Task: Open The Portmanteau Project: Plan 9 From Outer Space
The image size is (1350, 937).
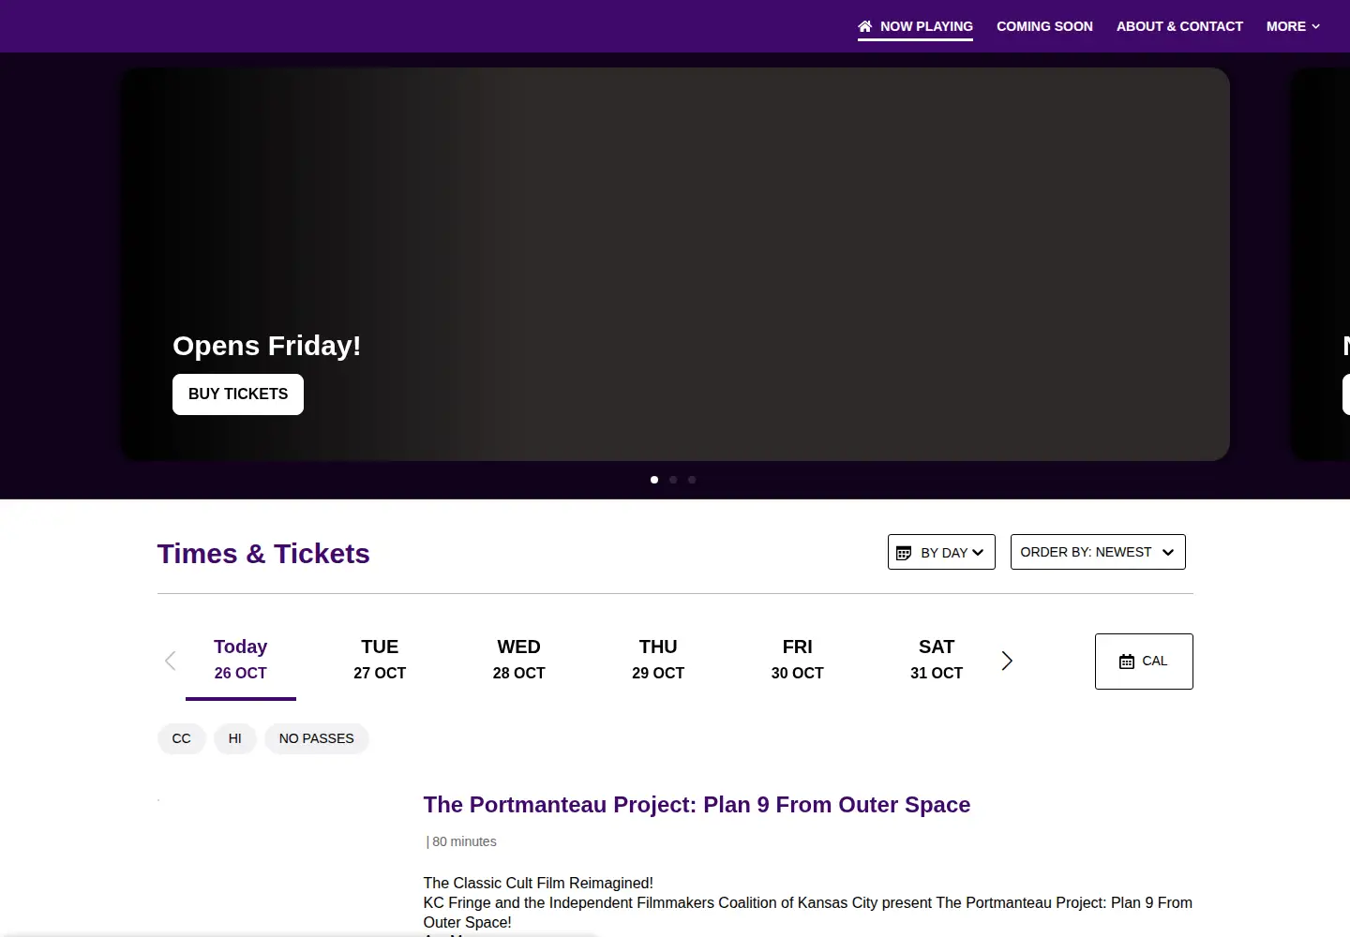Action: pyautogui.click(x=697, y=805)
